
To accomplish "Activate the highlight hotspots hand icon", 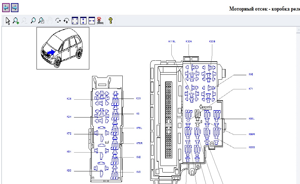I will (x=100, y=21).
